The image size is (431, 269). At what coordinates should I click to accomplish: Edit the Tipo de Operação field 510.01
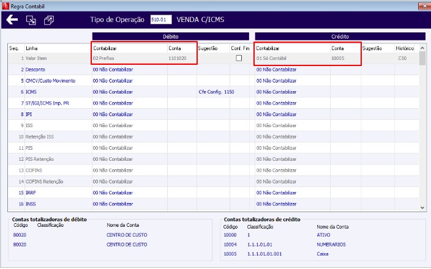pyautogui.click(x=161, y=20)
